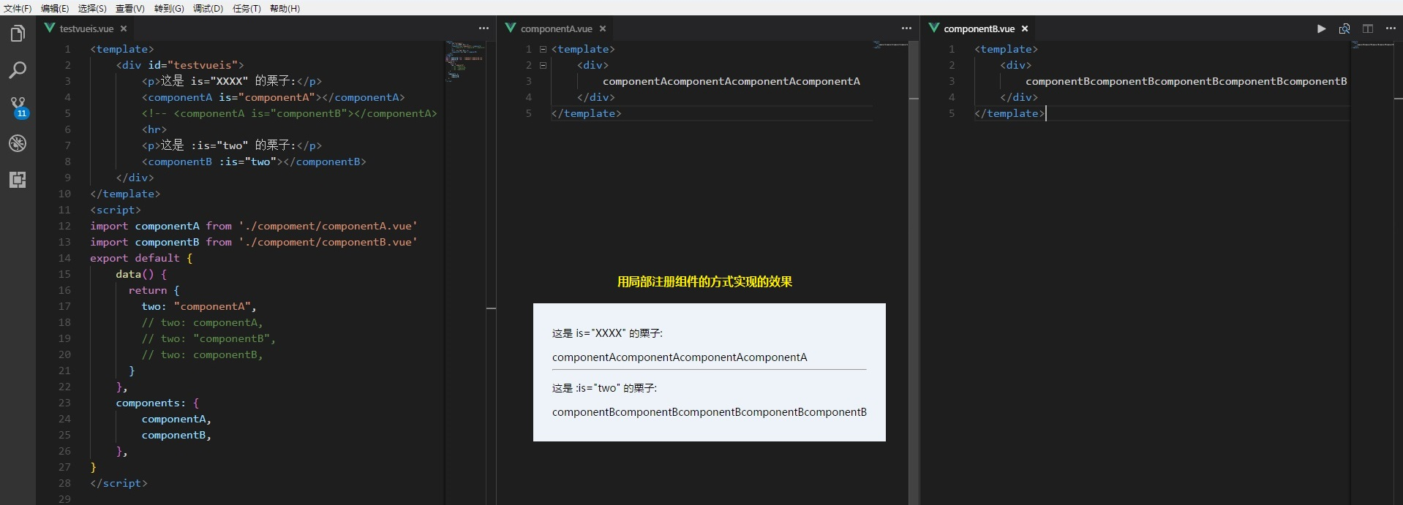The image size is (1403, 505).
Task: Open the Debug view in activity bar
Action: tap(18, 143)
